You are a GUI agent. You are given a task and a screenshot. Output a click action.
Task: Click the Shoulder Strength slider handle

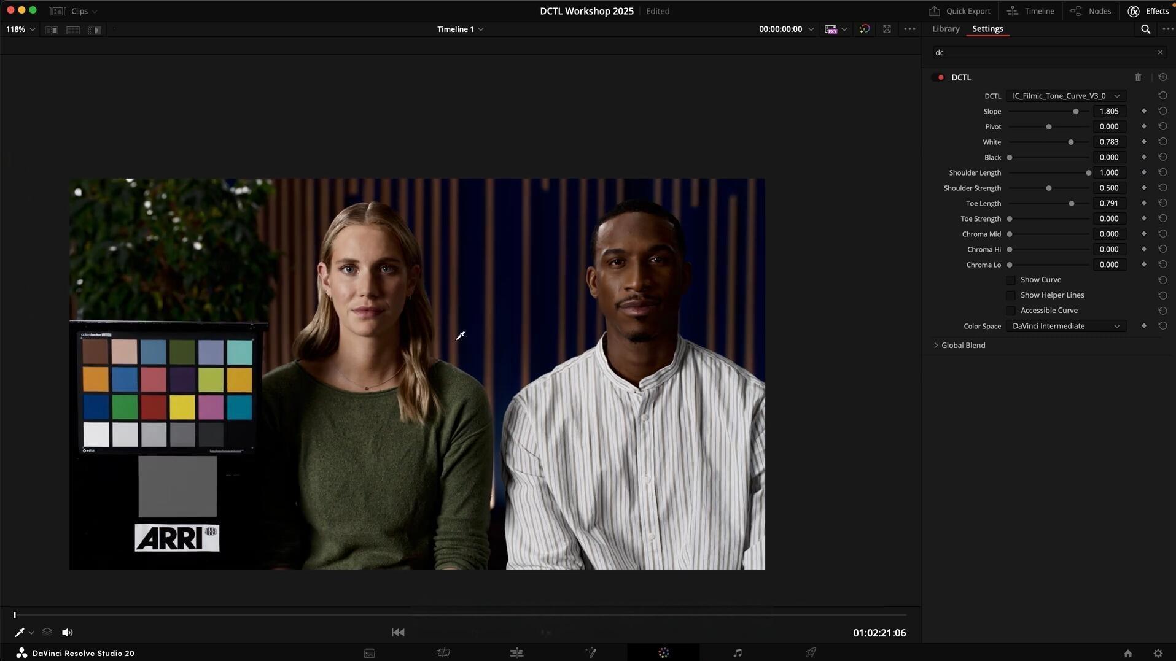coord(1049,188)
